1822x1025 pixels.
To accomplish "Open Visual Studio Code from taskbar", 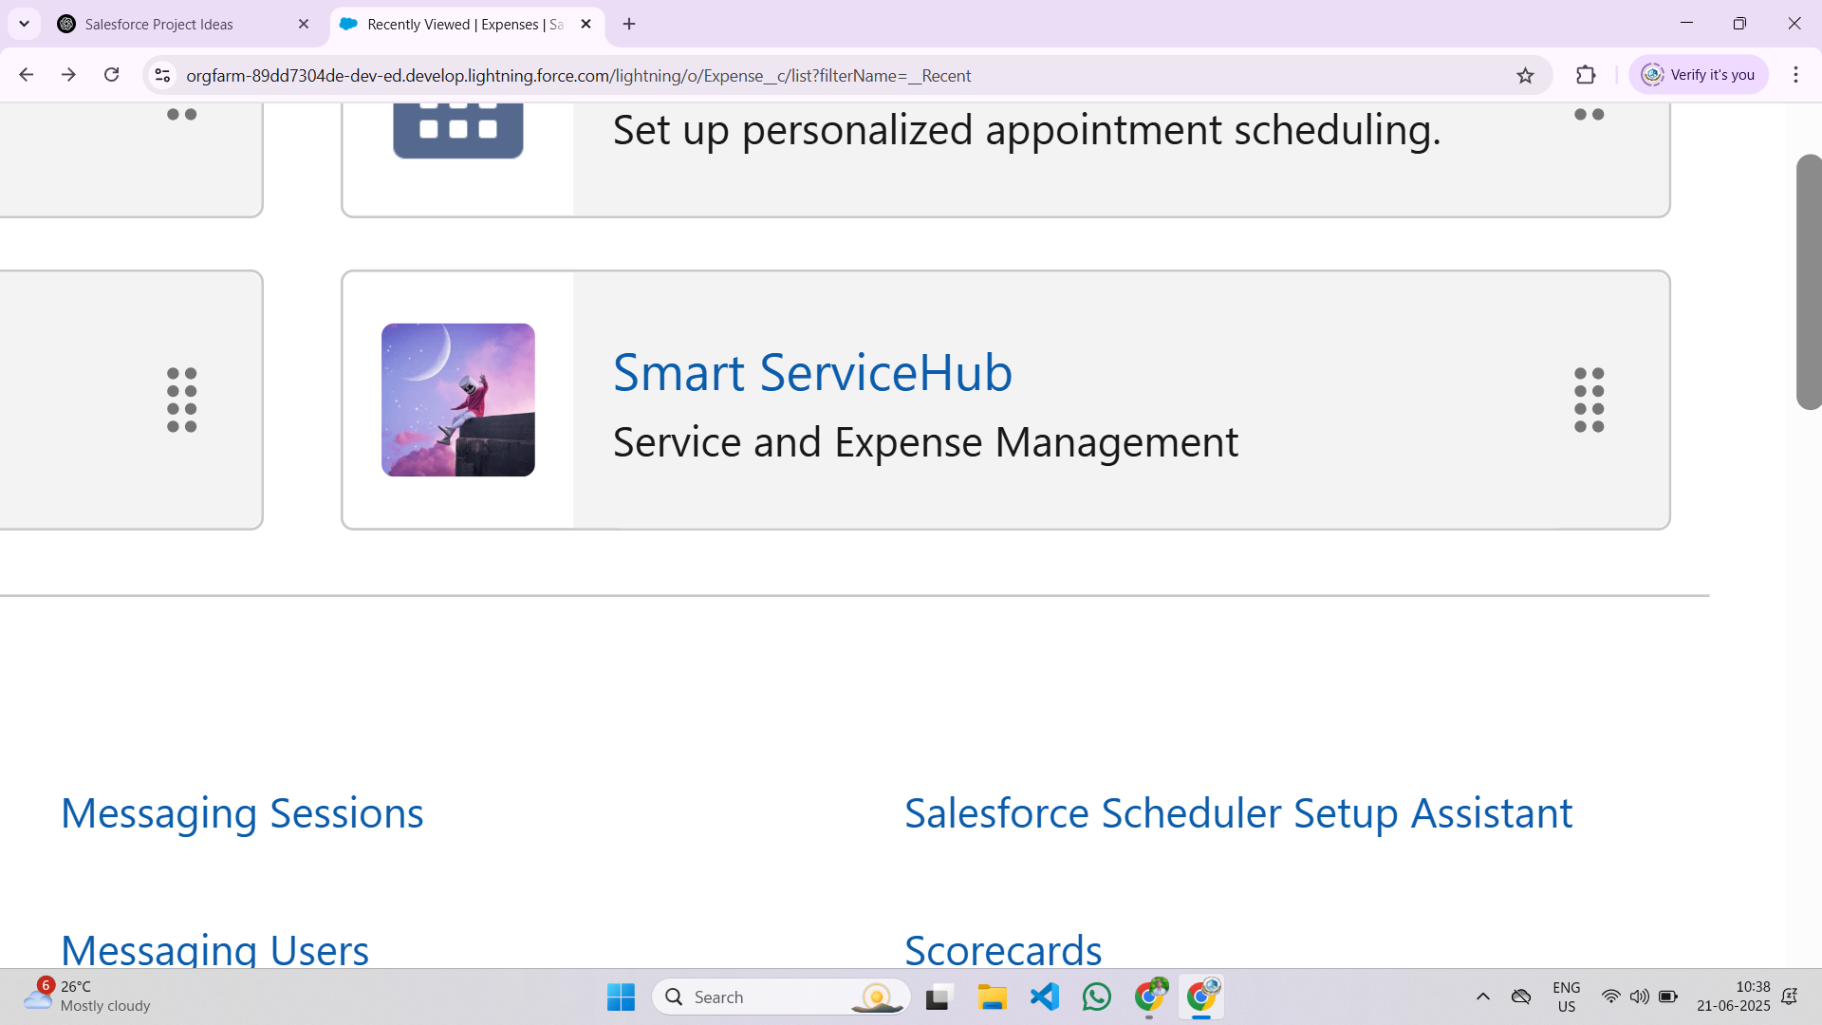I will click(x=1044, y=997).
